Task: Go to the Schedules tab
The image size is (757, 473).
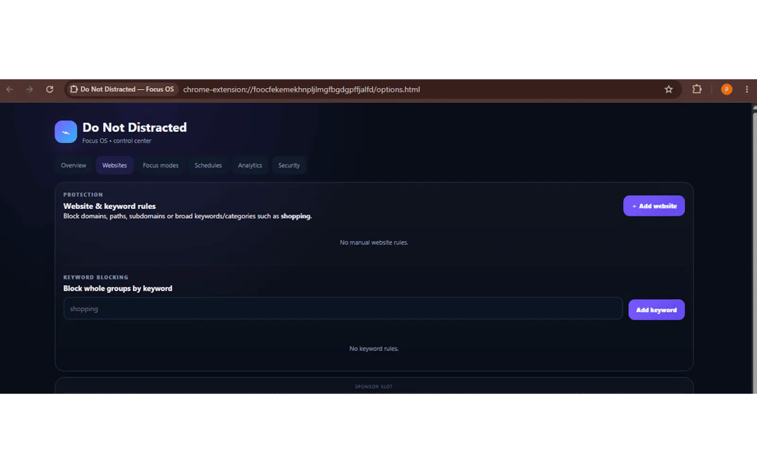Action: (x=208, y=166)
